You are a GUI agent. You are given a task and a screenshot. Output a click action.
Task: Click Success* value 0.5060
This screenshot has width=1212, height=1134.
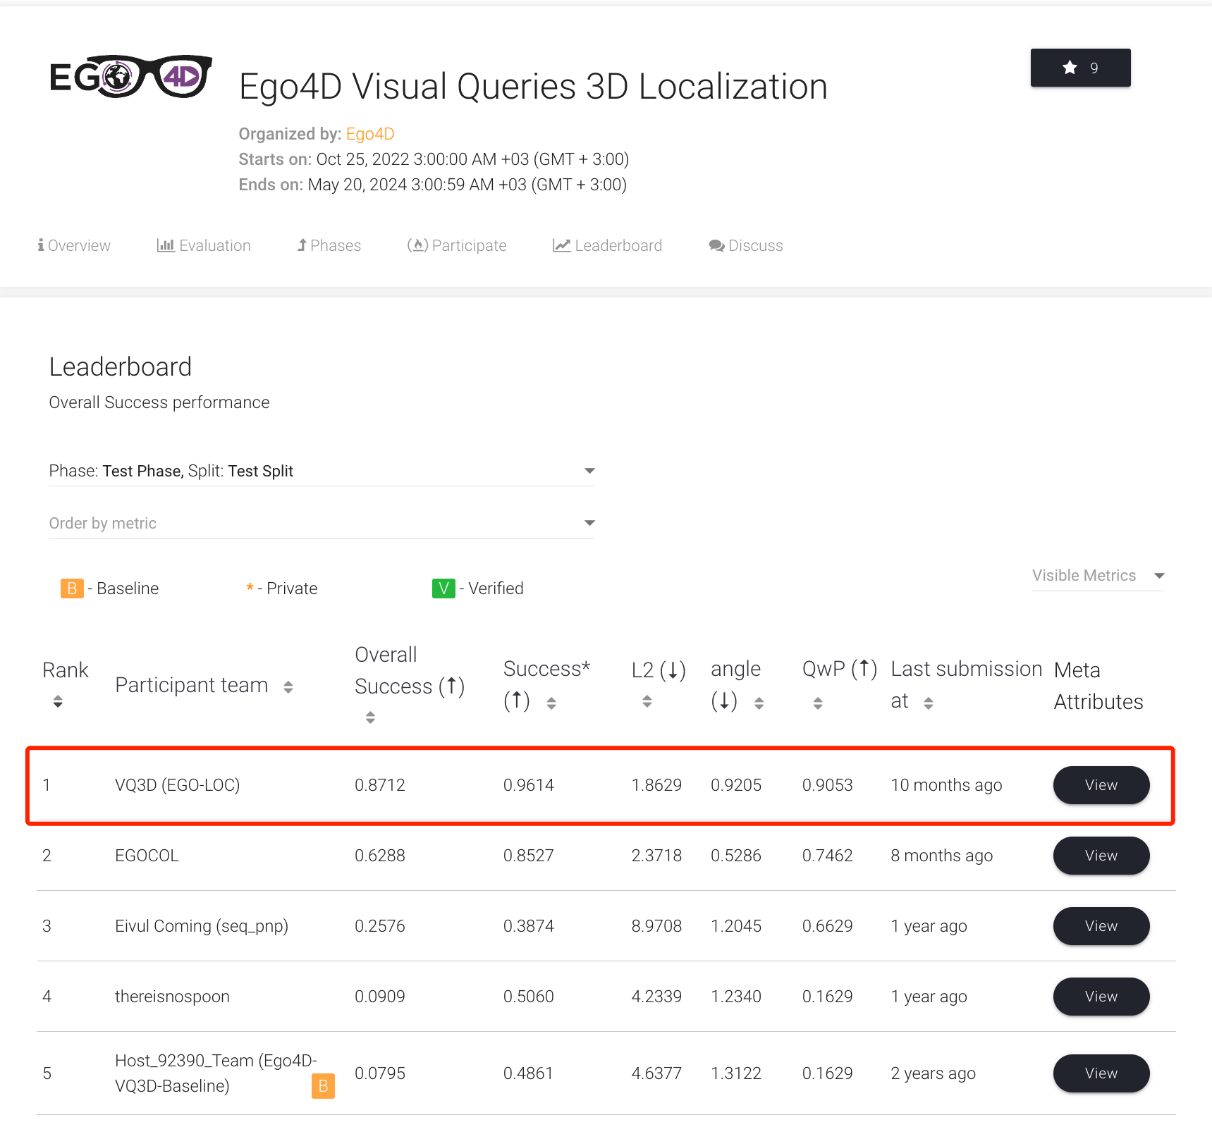(529, 997)
